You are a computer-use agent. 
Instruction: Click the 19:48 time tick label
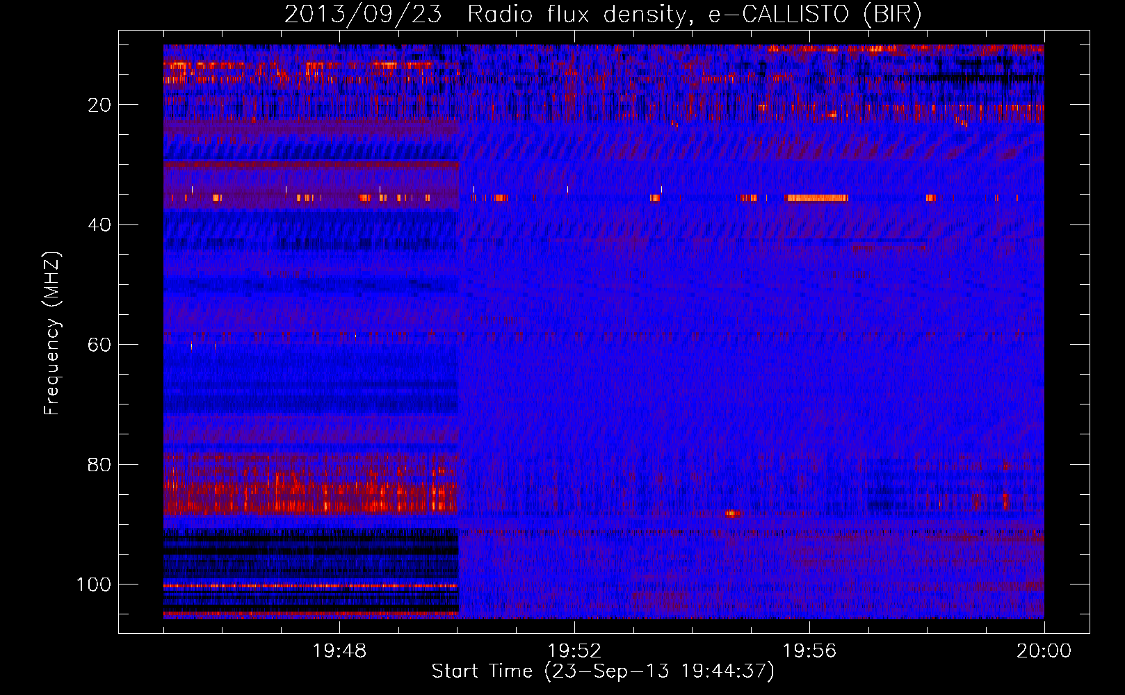(339, 651)
